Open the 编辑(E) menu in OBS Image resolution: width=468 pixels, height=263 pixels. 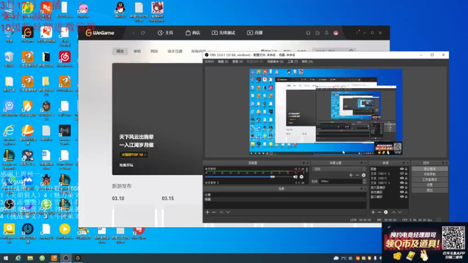223,62
